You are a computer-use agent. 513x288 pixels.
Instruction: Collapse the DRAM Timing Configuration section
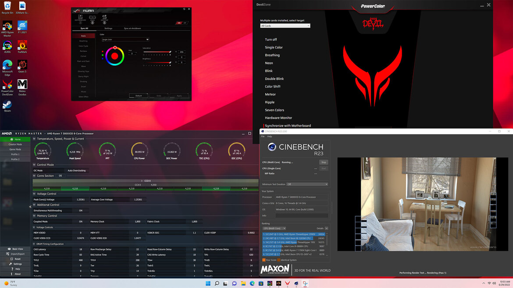(34, 244)
